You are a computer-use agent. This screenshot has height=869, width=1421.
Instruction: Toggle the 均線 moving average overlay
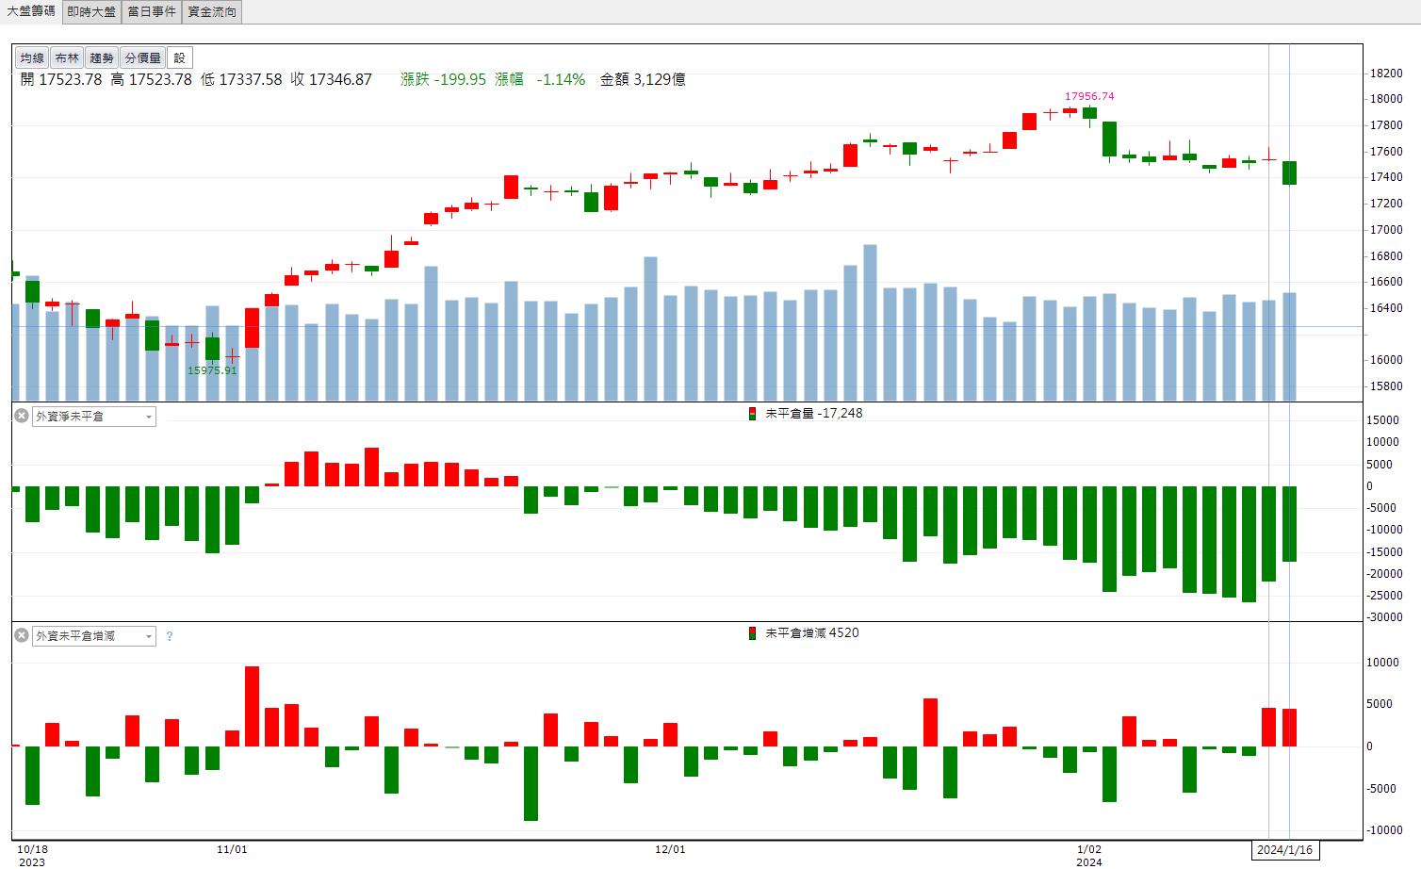(x=32, y=58)
